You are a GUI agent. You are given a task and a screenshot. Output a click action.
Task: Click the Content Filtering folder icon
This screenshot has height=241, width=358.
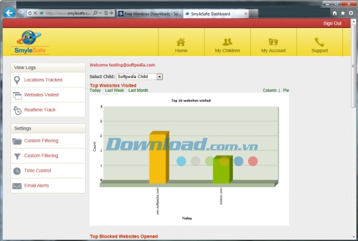click(x=17, y=141)
